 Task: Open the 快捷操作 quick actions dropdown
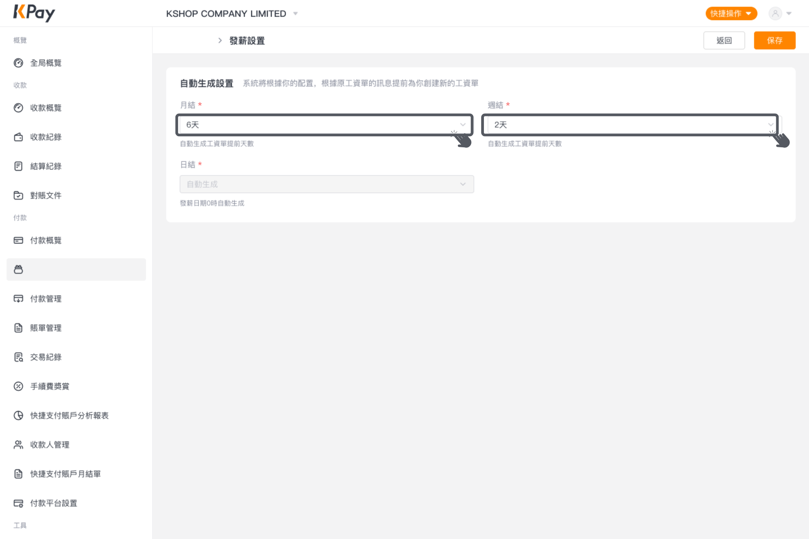[731, 13]
